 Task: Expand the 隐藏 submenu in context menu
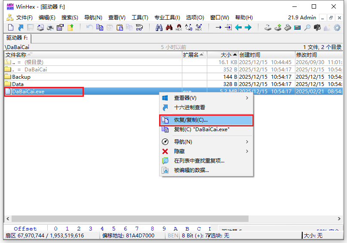[206, 151]
